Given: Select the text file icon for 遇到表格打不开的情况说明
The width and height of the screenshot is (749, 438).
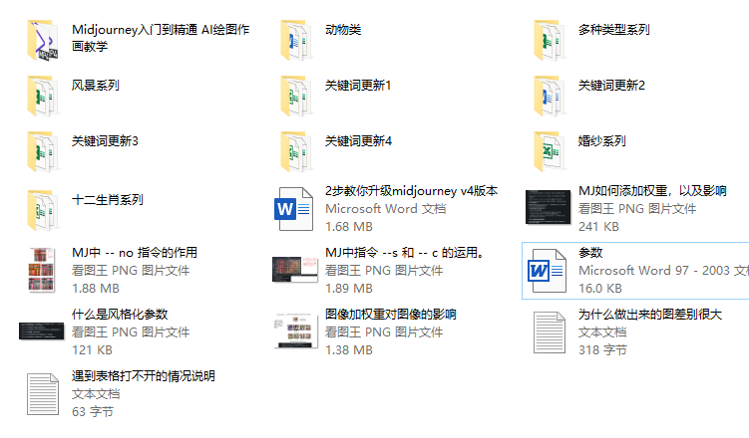Looking at the screenshot, I should [43, 394].
